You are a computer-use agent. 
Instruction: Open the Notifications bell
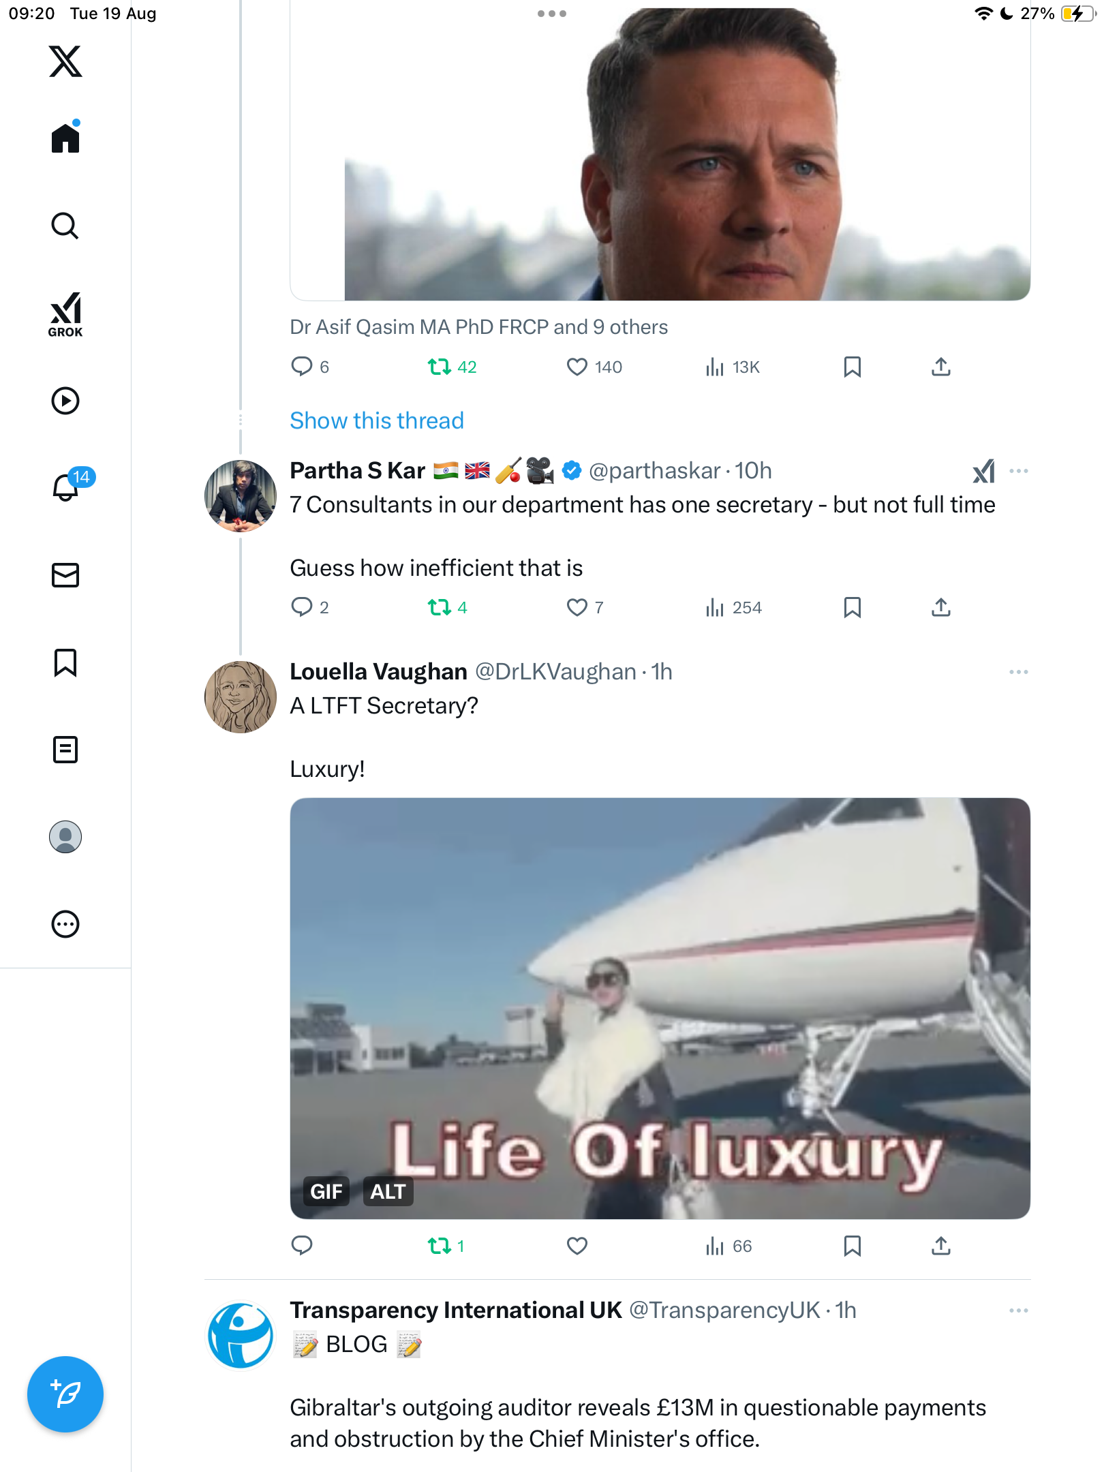click(x=65, y=487)
